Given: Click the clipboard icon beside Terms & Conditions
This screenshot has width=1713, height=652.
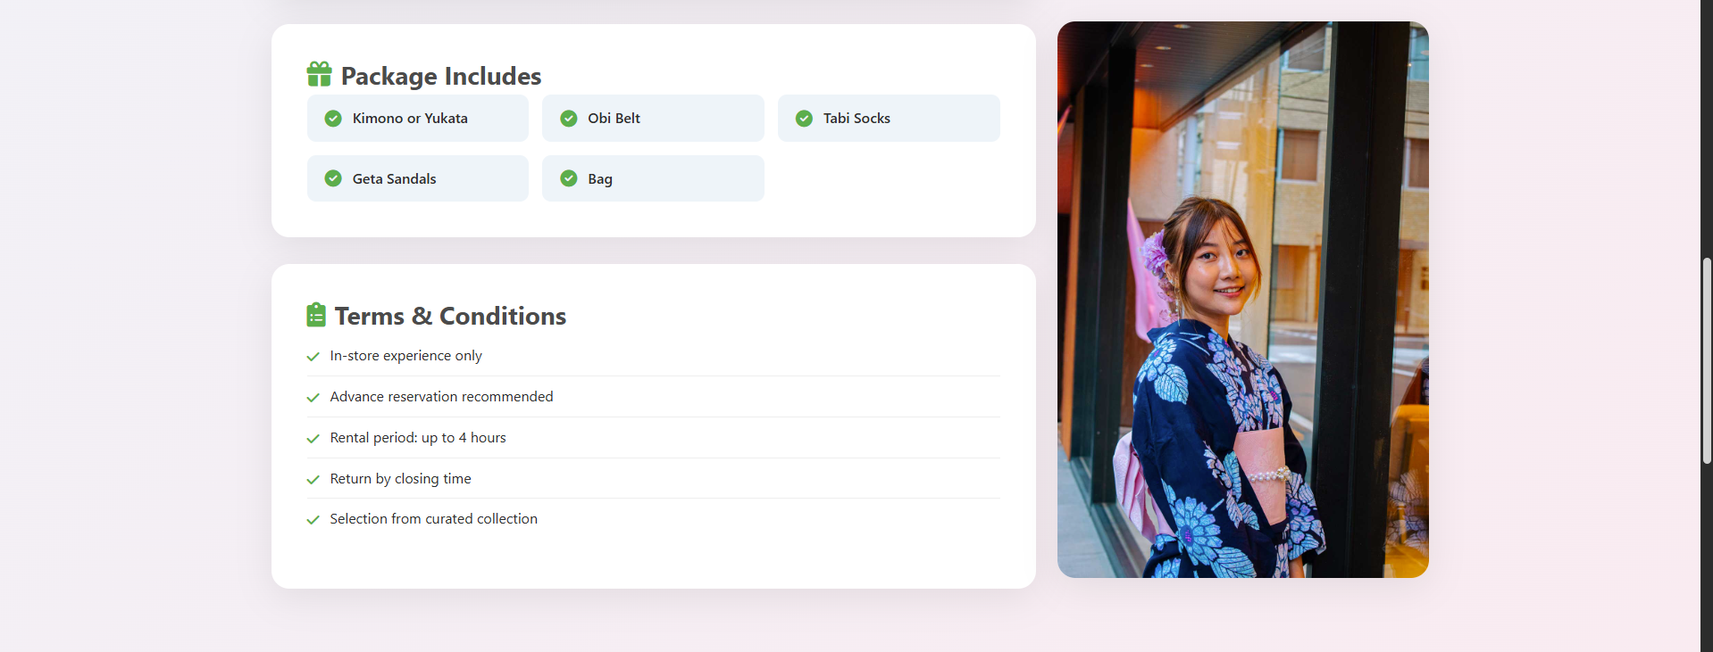Looking at the screenshot, I should pyautogui.click(x=316, y=315).
